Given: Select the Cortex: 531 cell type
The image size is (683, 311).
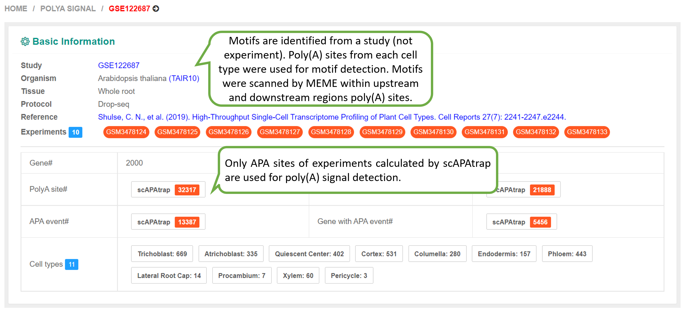Looking at the screenshot, I should (379, 254).
